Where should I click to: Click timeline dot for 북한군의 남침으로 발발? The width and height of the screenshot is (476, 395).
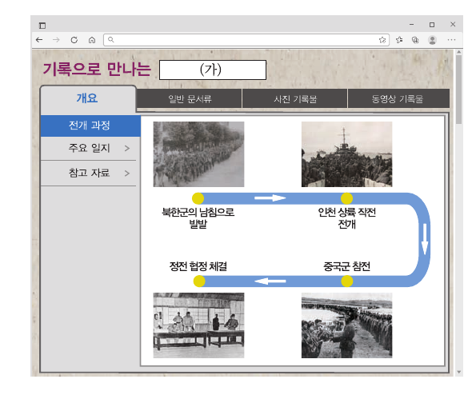pos(198,198)
